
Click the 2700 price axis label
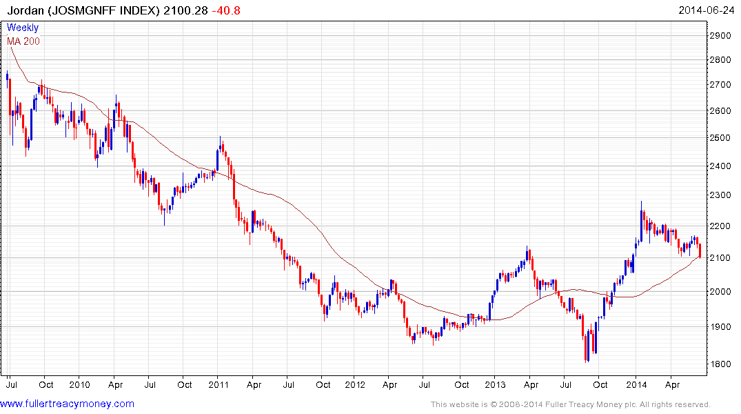pos(720,85)
